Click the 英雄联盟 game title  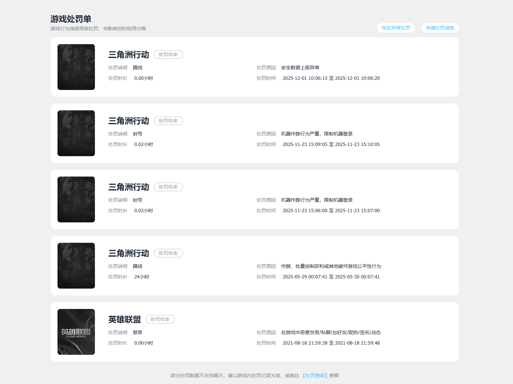pos(125,319)
